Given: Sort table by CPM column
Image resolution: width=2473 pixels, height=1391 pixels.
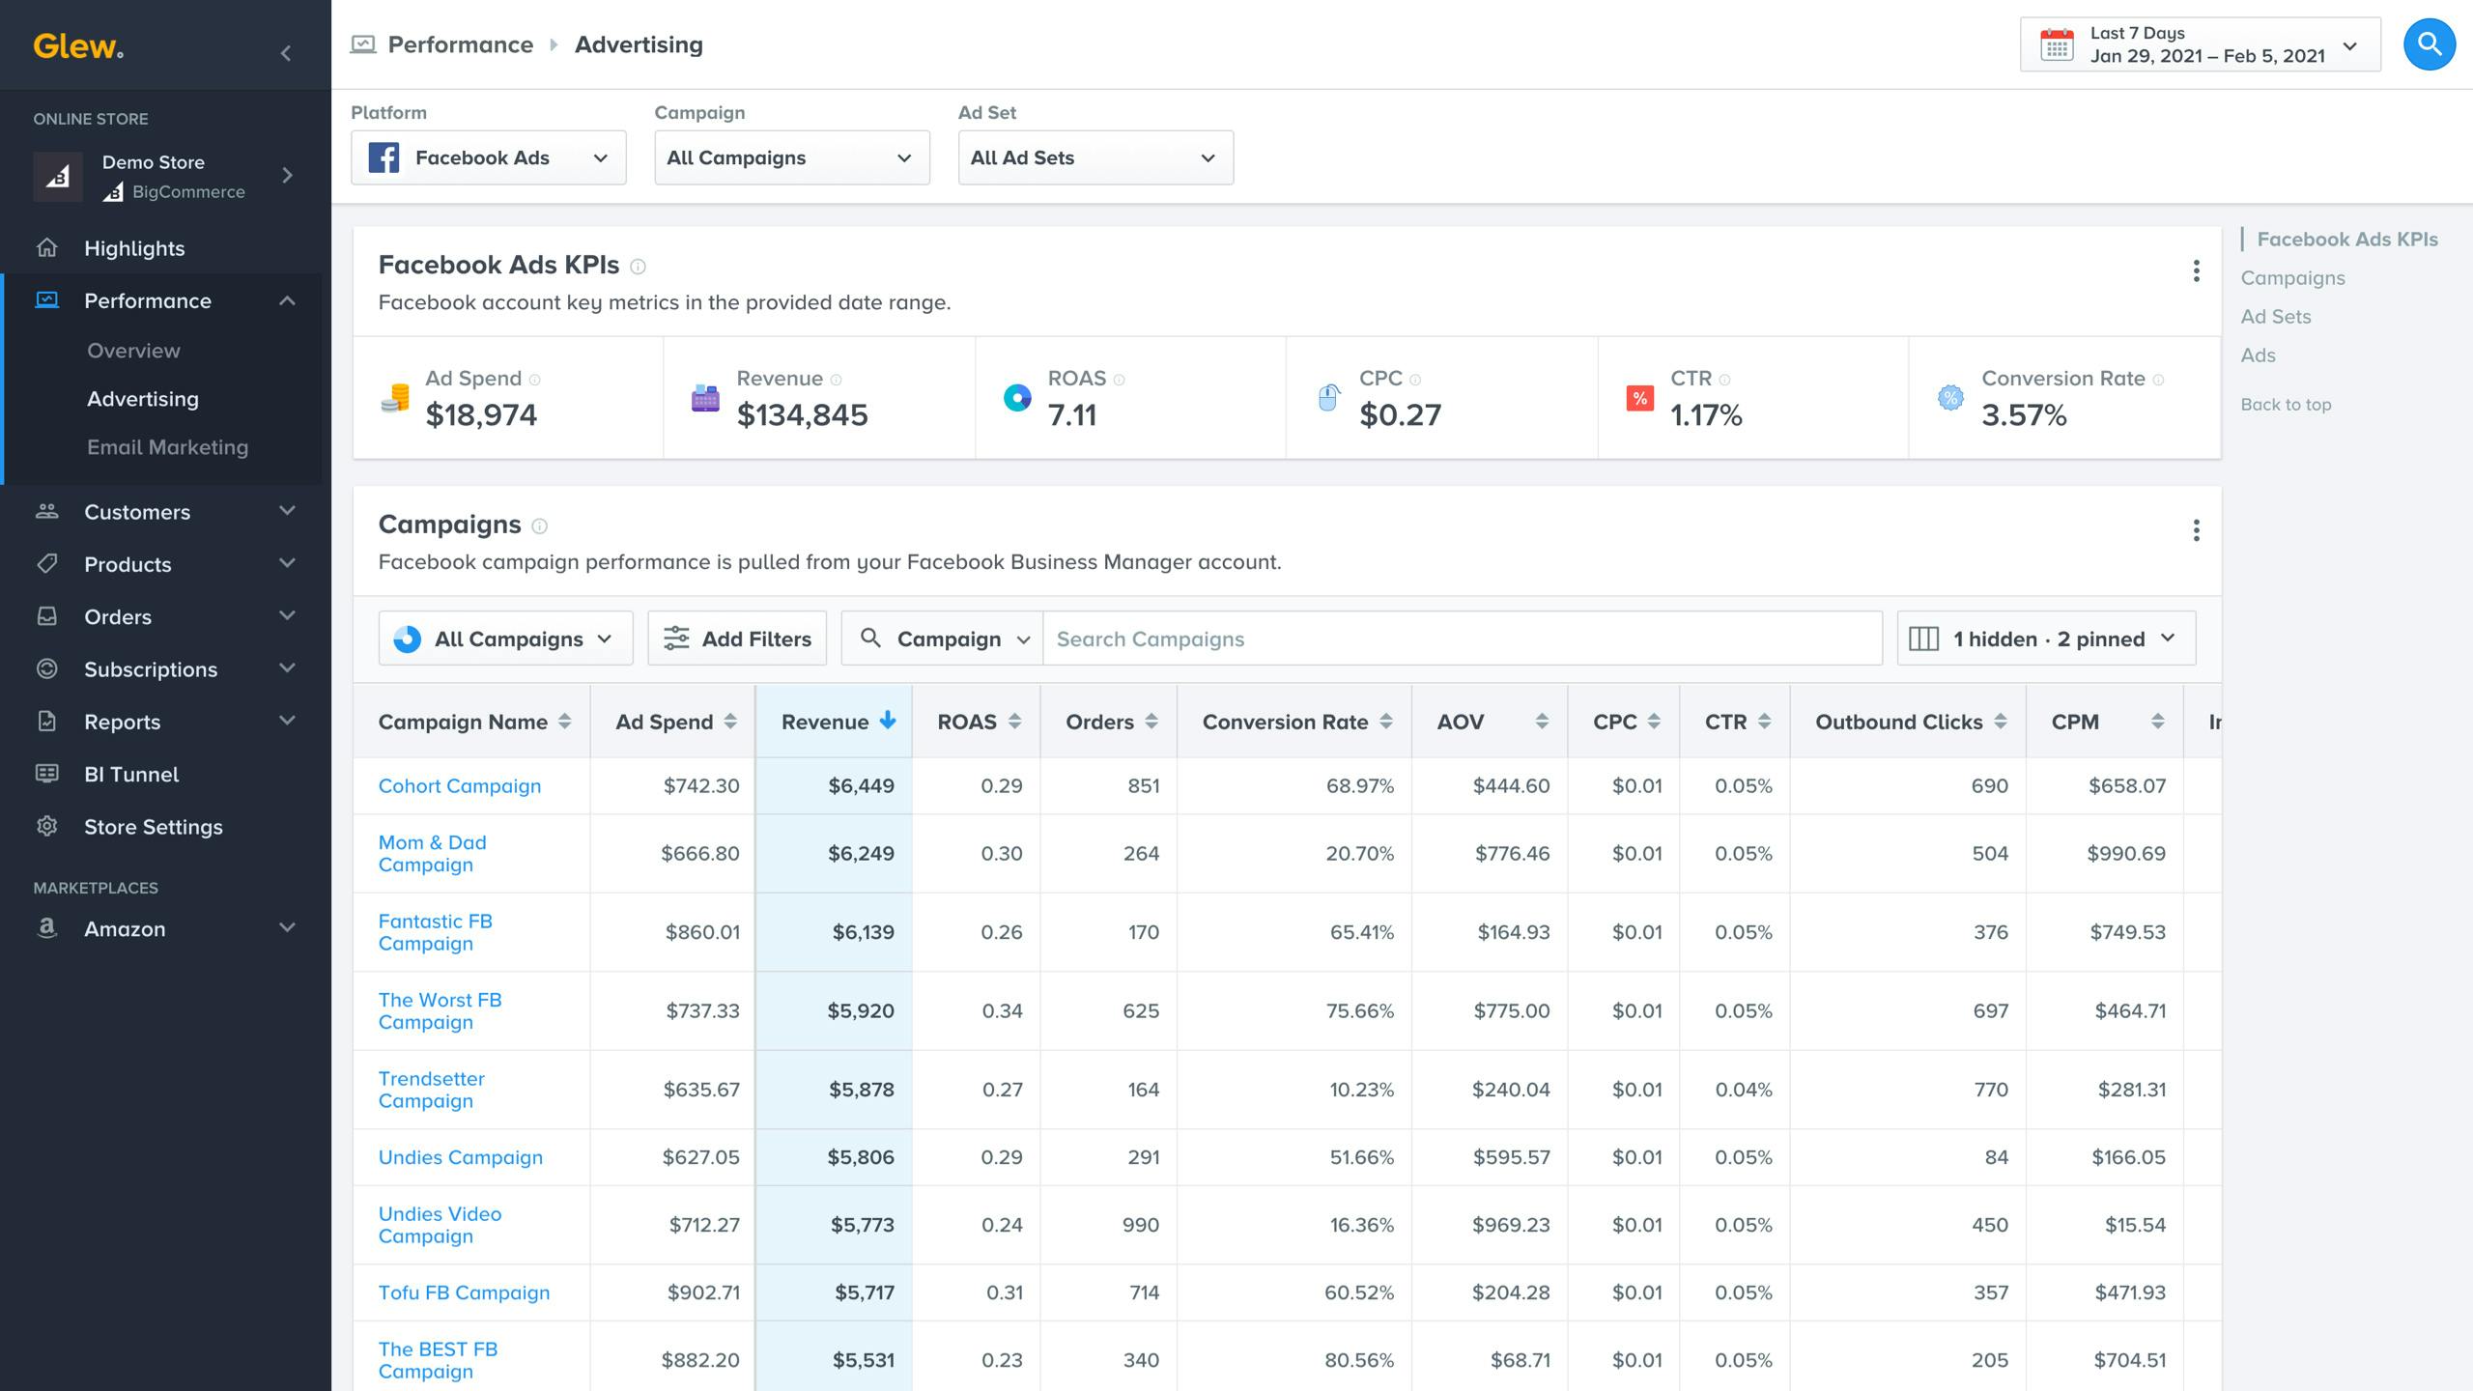Looking at the screenshot, I should [2158, 722].
